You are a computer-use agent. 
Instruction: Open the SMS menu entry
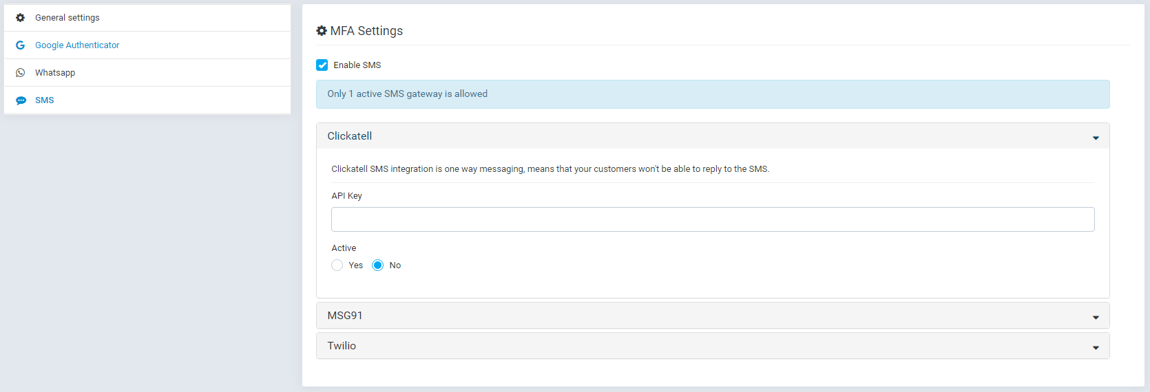(x=147, y=100)
